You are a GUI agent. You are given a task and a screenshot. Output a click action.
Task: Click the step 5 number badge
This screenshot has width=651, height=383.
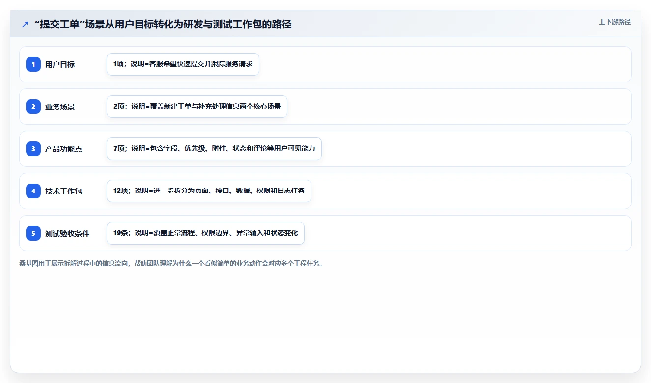[x=33, y=233]
